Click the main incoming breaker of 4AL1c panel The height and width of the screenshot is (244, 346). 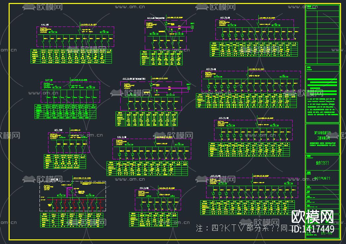coord(154,143)
